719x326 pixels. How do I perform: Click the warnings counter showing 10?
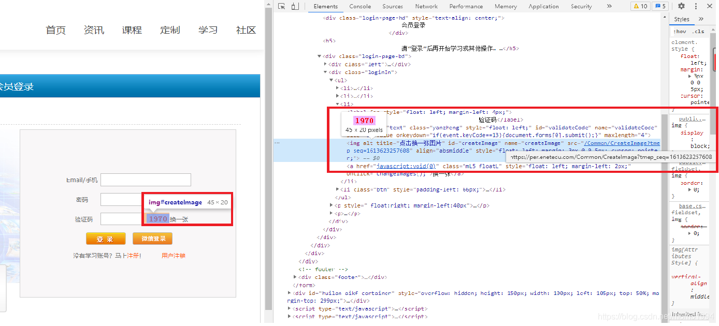click(640, 6)
